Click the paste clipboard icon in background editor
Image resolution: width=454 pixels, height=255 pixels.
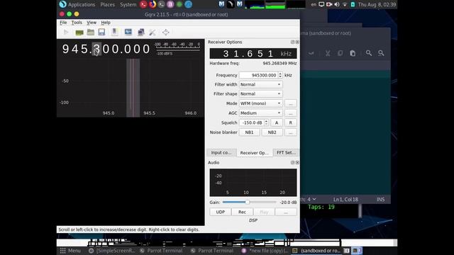353,53
